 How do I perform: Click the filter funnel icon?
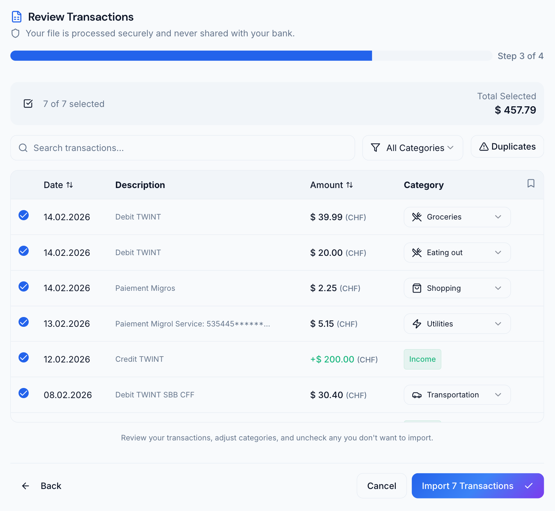[x=375, y=148]
